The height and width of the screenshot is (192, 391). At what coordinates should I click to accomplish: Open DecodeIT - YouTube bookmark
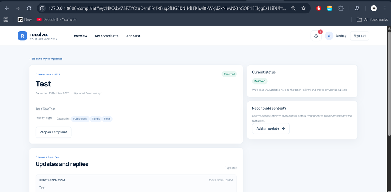[x=57, y=19]
